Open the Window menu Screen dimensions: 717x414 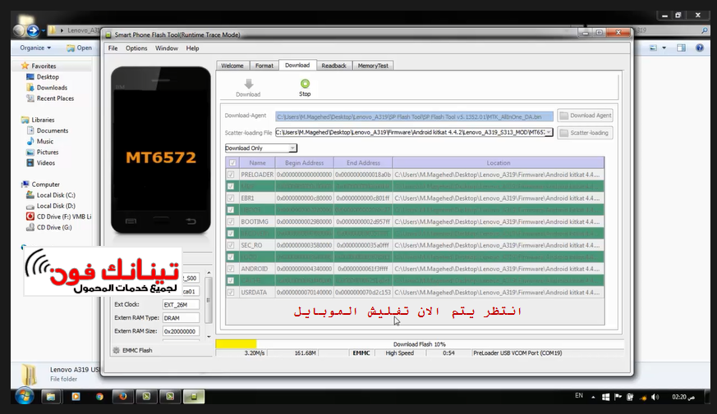pyautogui.click(x=167, y=48)
